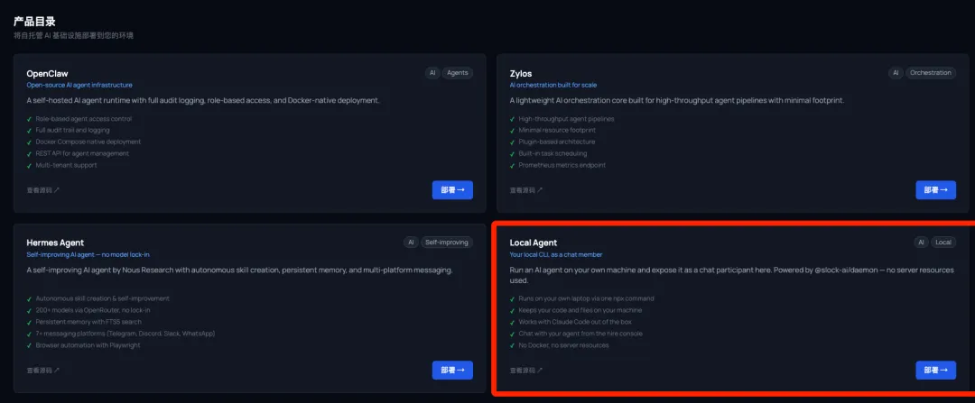This screenshot has height=403, width=975.
Task: Click the AI tag on Local Agent card
Action: [921, 243]
